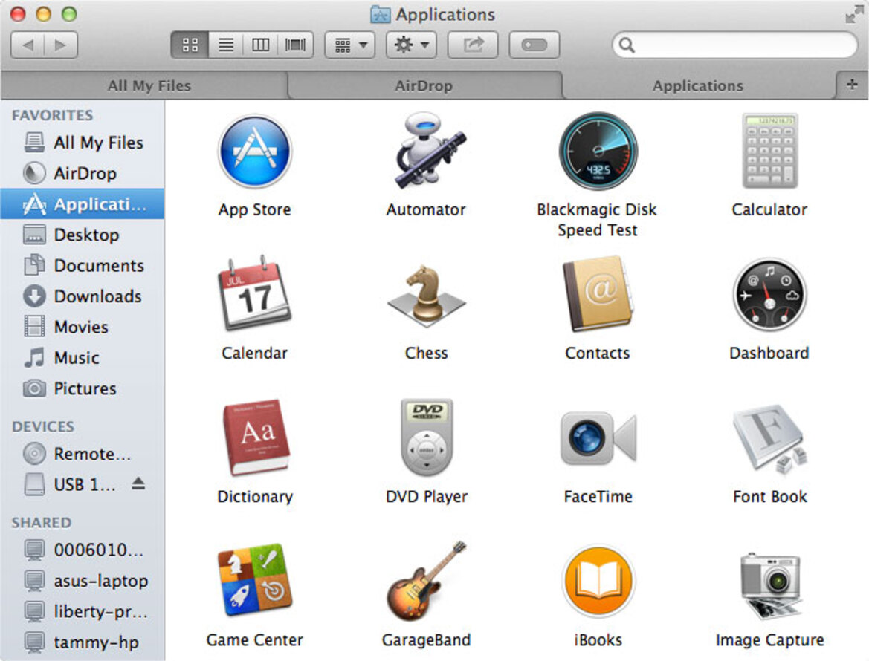869x661 pixels.
Task: Switch to list view
Action: [225, 45]
